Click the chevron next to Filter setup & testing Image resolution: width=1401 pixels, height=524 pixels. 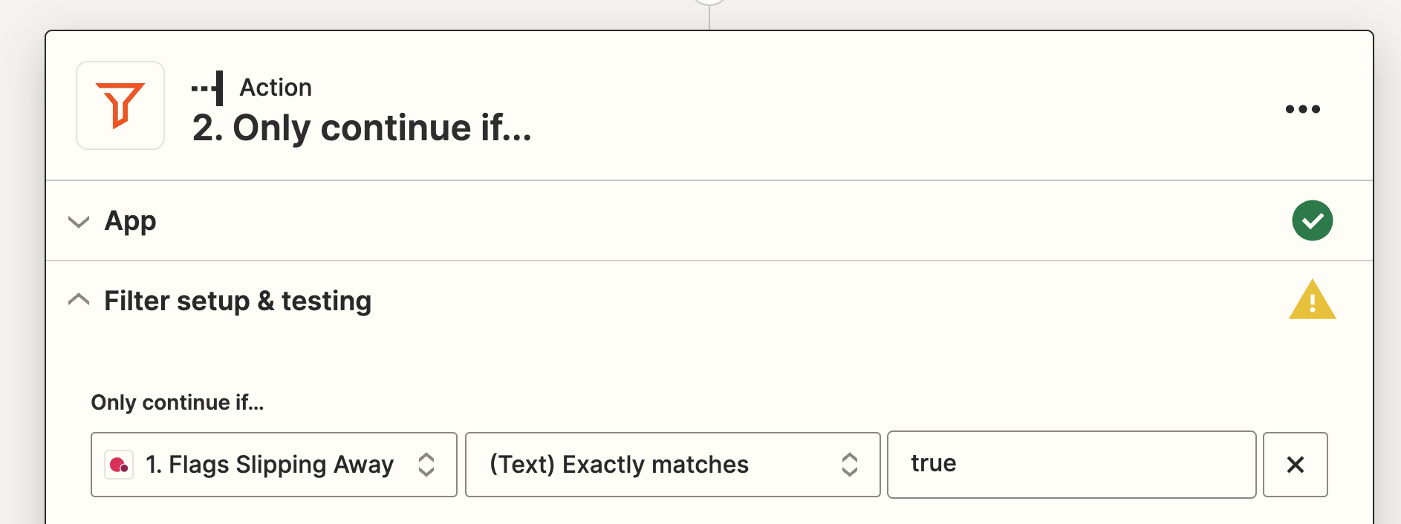[79, 300]
